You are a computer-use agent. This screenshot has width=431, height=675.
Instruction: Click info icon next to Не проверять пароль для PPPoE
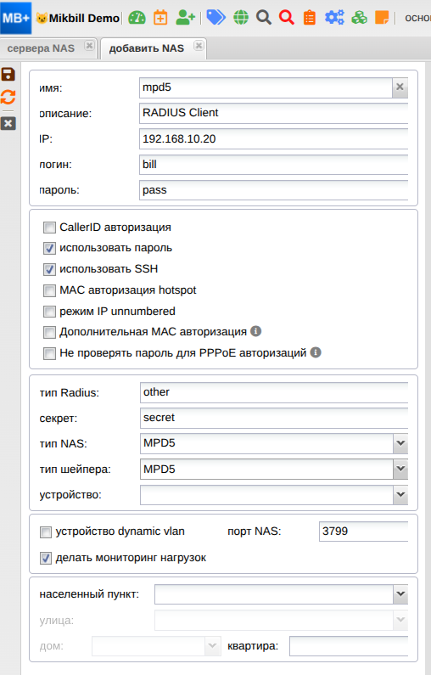(x=316, y=352)
